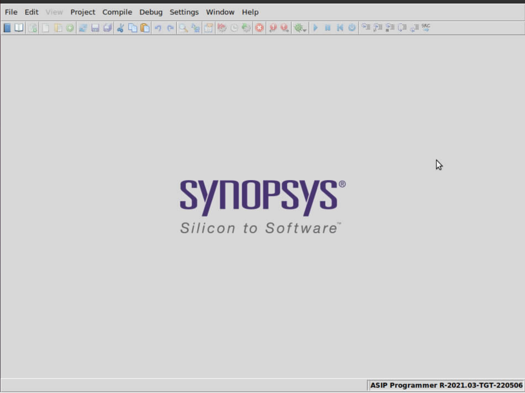Open the Settings menu
The width and height of the screenshot is (525, 393).
[x=184, y=12]
